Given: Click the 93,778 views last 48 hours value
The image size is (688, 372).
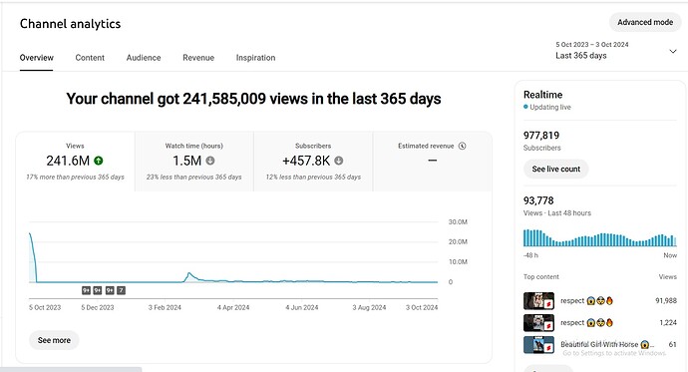Looking at the screenshot, I should [538, 200].
